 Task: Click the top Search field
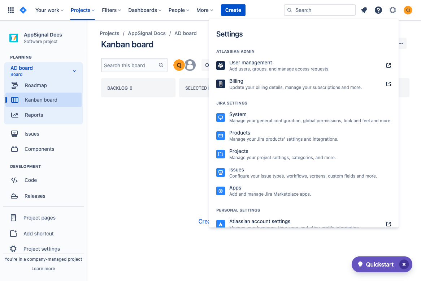coord(320,10)
